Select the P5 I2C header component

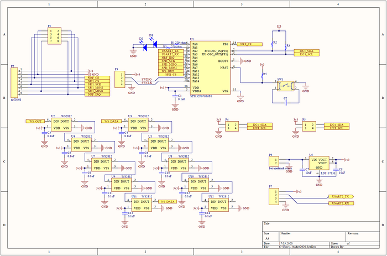(x=309, y=126)
